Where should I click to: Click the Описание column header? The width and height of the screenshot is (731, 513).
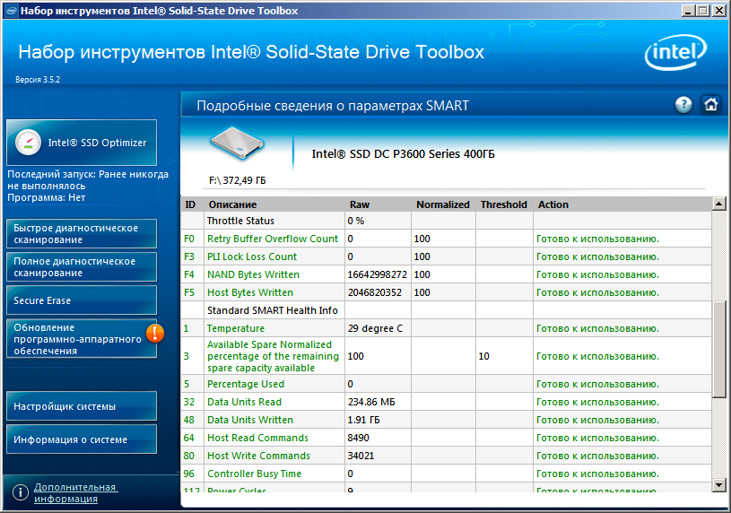[232, 204]
